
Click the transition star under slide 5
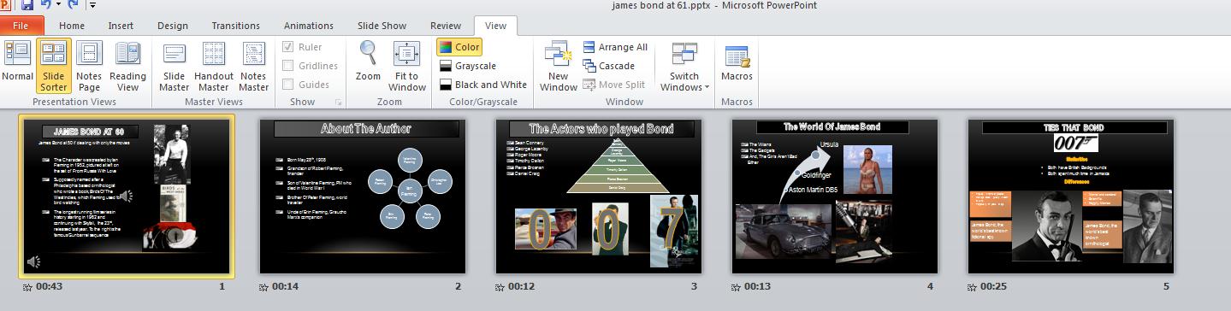(x=973, y=286)
